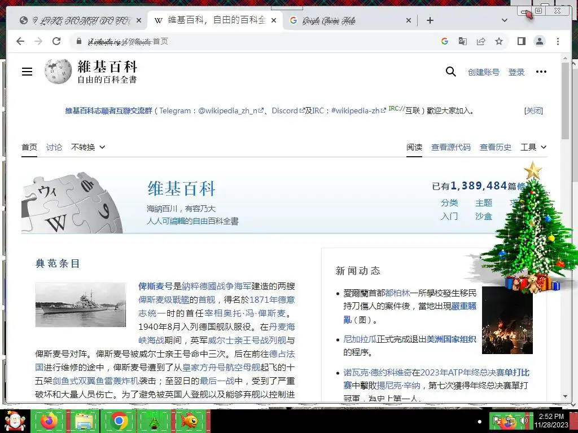Open #wikipedia-zh IRC link
Viewport: 578px width, 433px height.
pos(358,111)
